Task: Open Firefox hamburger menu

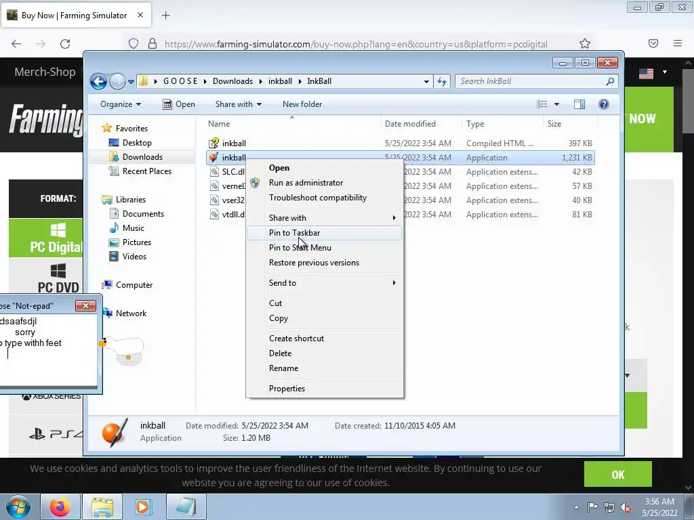Action: (x=678, y=43)
